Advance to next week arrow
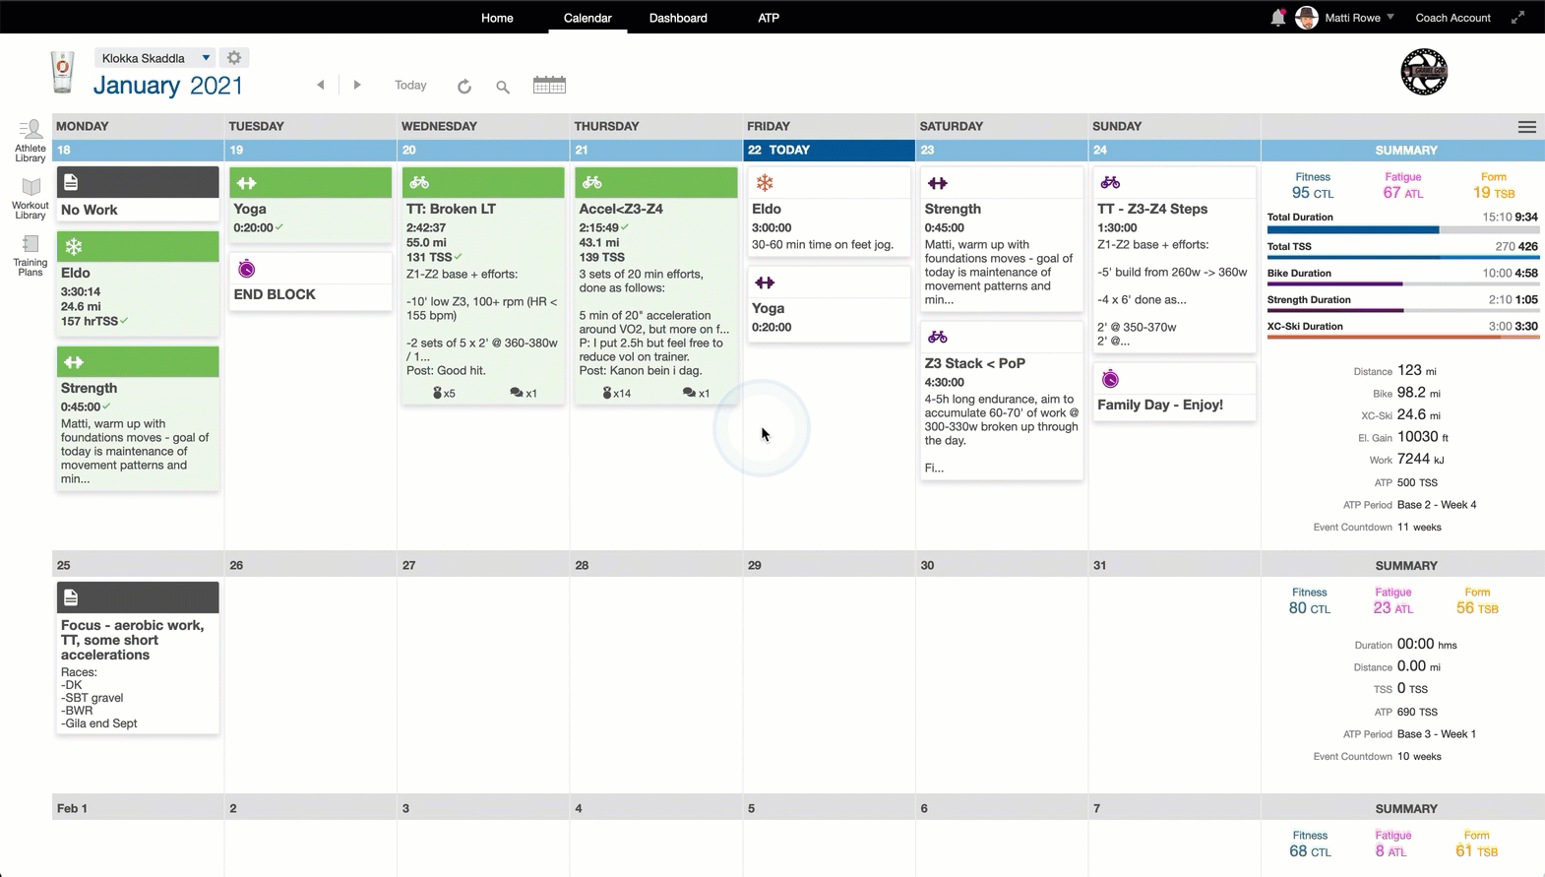 [357, 86]
